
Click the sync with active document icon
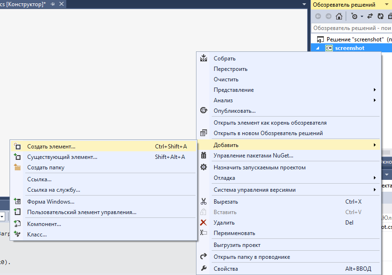(x=370, y=16)
